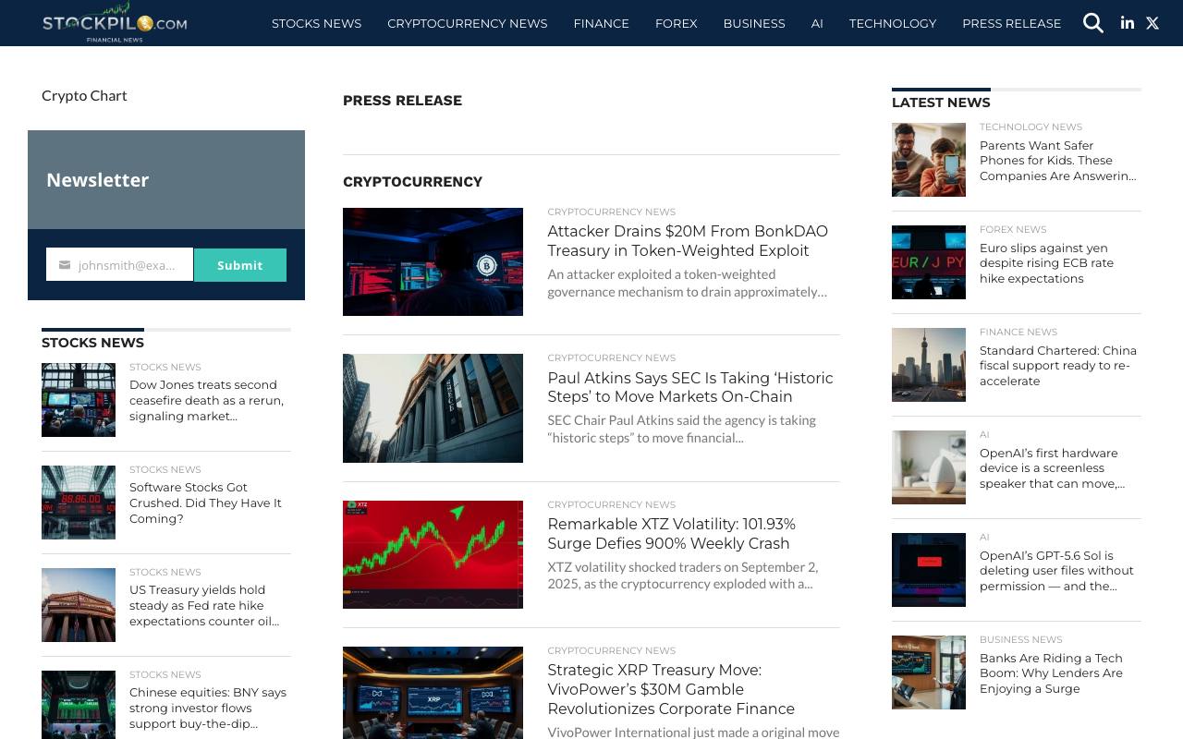The height and width of the screenshot is (739, 1183).
Task: Open Banks Are Riding a Tech Boom headline
Action: [x=1051, y=673]
